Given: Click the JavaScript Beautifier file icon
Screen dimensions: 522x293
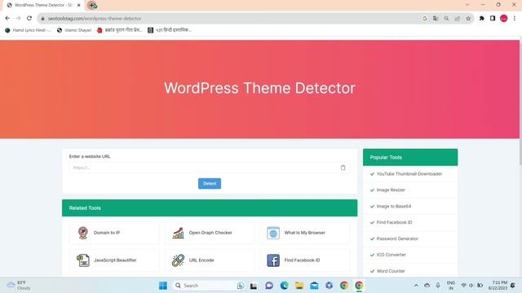Looking at the screenshot, I should pos(83,260).
